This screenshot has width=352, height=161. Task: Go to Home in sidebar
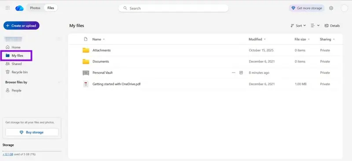coord(16,48)
